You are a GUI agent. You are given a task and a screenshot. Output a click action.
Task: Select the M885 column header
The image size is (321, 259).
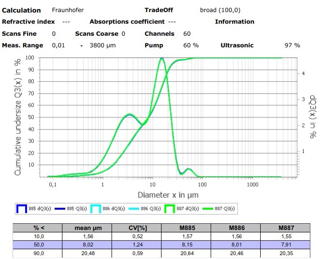pos(185,228)
